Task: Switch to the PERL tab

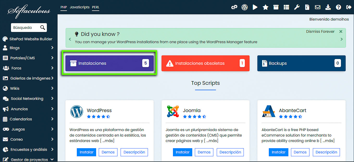Action: click(x=95, y=7)
